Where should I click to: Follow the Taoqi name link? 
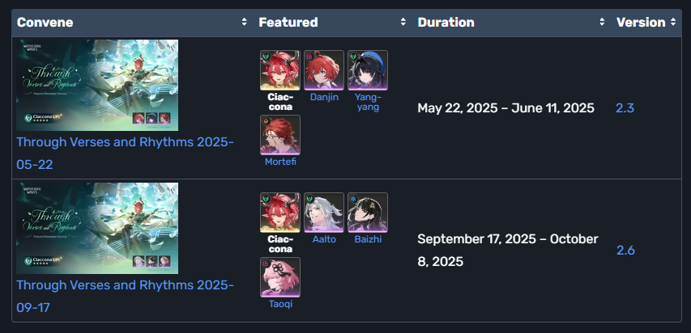280,304
